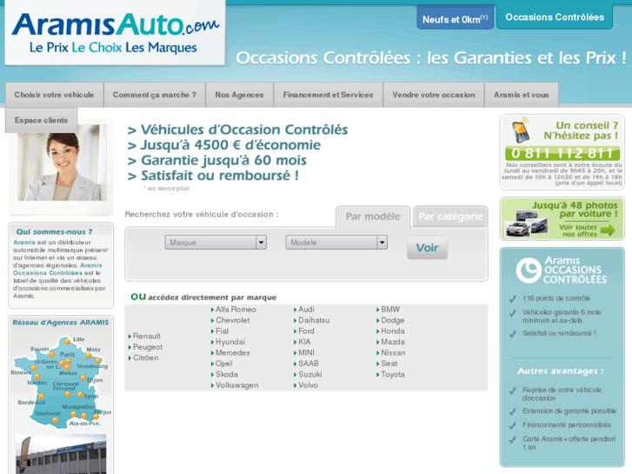Screen dimensions: 632x474
Task: Select the Volkswagen brand link
Action: click(236, 385)
